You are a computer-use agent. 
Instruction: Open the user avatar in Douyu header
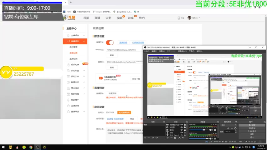pyautogui.click(x=189, y=18)
